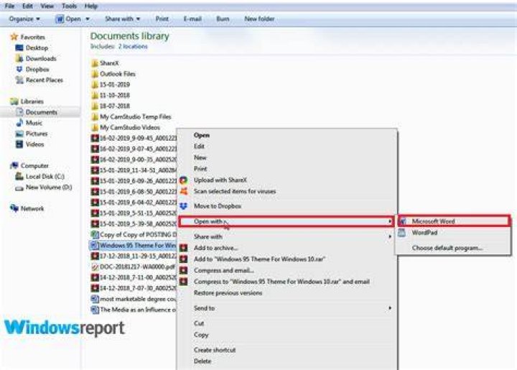Open the Edit menu in menu bar
Viewport: 517px width, 370px height.
coord(27,6)
